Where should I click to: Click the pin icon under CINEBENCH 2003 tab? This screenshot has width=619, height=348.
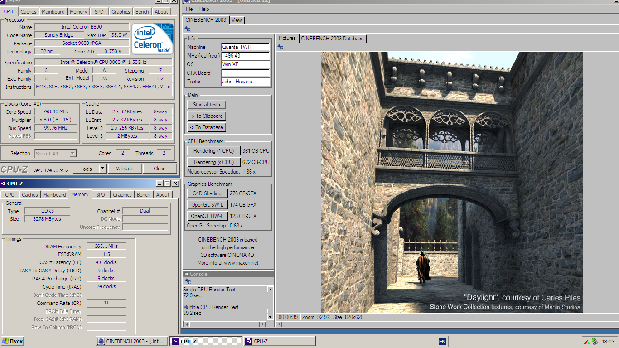pos(188,29)
